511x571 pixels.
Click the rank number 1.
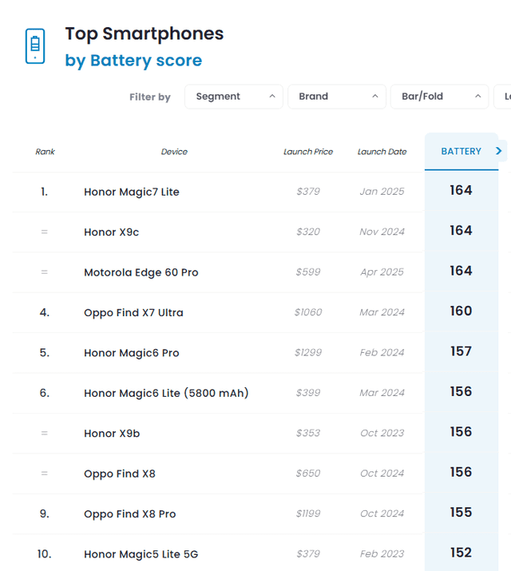pos(44,192)
